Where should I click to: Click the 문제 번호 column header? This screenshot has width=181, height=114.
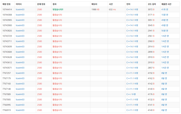click(41, 4)
